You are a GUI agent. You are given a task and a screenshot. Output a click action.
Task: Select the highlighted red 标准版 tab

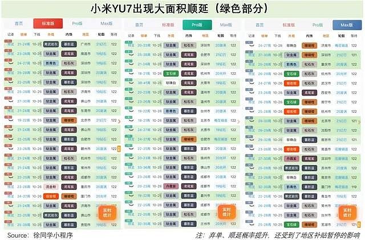(48, 23)
